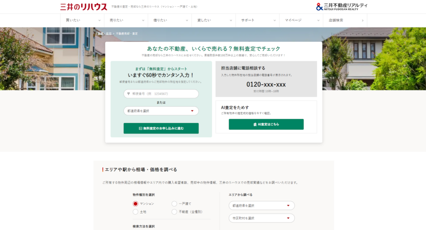Click the phone number 0120-xxx-xxx
The width and height of the screenshot is (426, 230).
pyautogui.click(x=266, y=84)
